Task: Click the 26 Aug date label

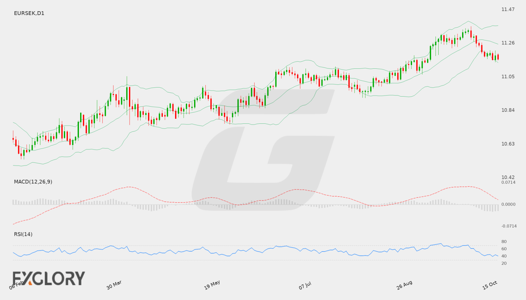Action: (x=404, y=285)
